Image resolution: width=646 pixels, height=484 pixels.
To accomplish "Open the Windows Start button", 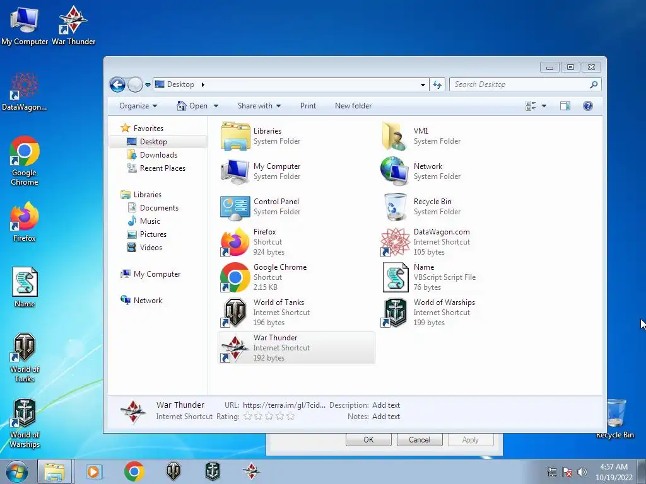I will [x=16, y=471].
